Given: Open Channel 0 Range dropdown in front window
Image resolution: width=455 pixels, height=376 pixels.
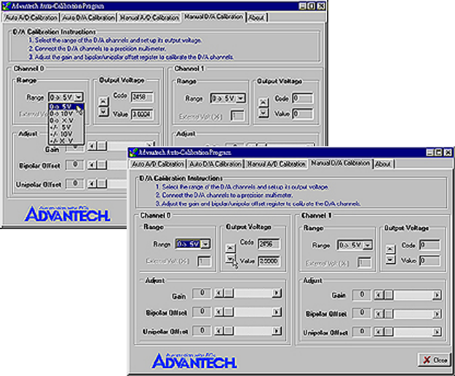Looking at the screenshot, I should pos(206,245).
